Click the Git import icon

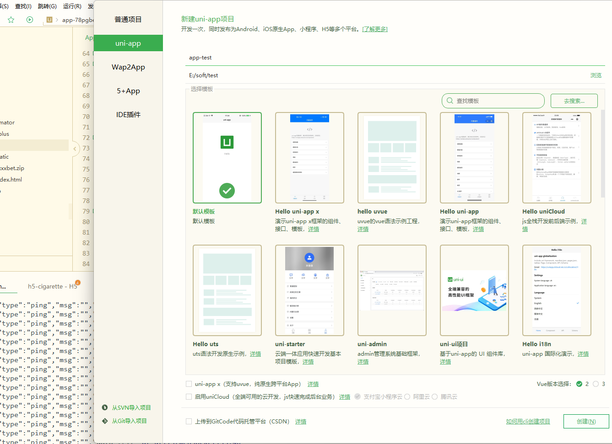(x=105, y=421)
